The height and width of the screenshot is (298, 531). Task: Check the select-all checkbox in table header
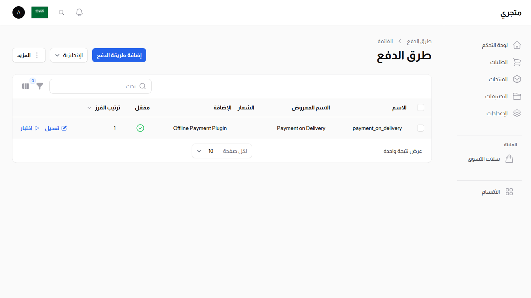pos(421,107)
